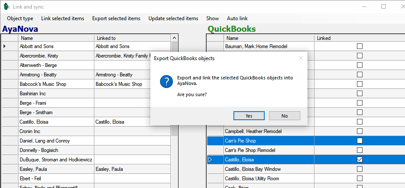Select Carr's Pie Shop:Remodel in QuickBooks list
405x188 pixels.
coord(269,150)
